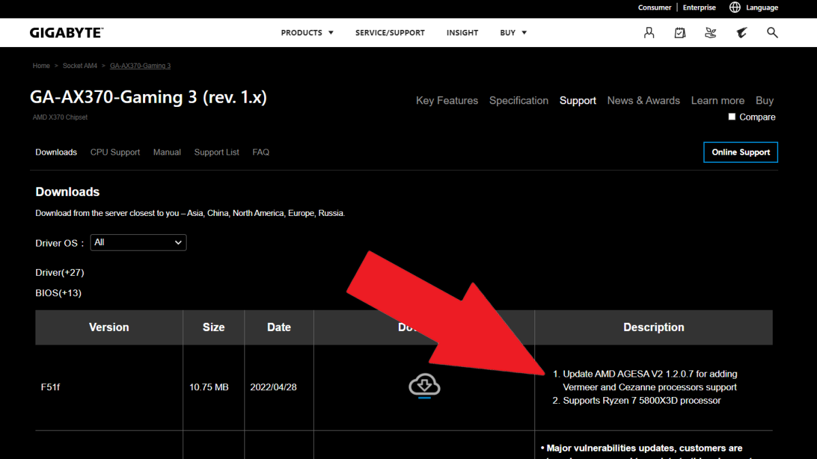
Task: Click the Language link
Action: 762,7
